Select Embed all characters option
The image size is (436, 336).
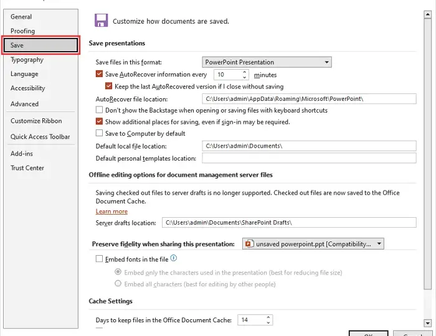tap(118, 284)
